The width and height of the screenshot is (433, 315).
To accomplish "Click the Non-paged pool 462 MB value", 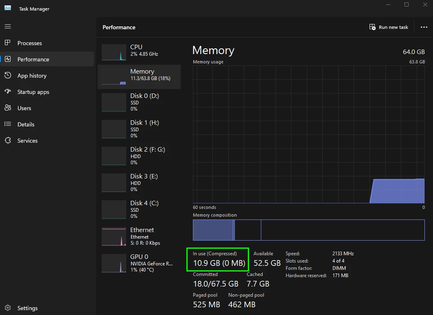I will coord(242,304).
